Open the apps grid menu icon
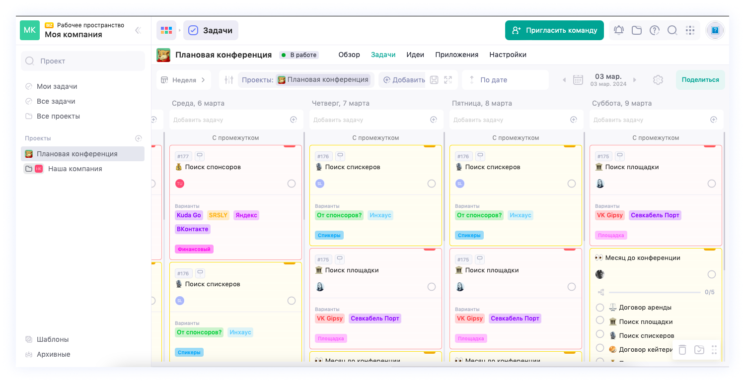Screen dimensions: 745x383 tap(690, 30)
